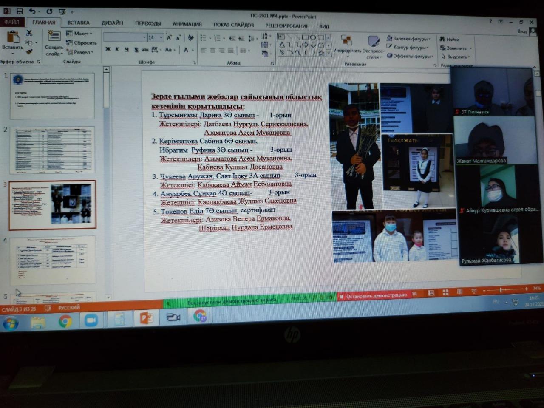Open Quick Styles (Экспресс-стили) icon
This screenshot has height=408, width=544.
point(373,41)
